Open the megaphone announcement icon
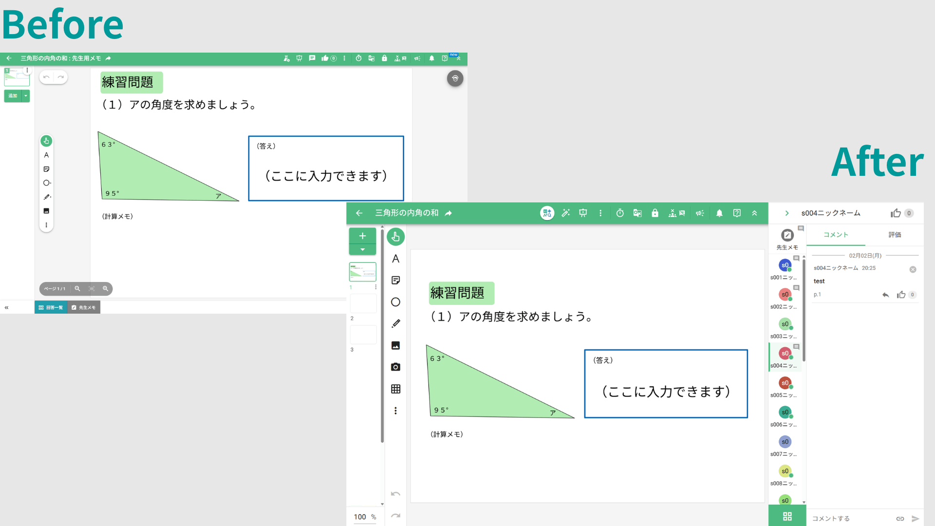The height and width of the screenshot is (526, 935). [700, 213]
